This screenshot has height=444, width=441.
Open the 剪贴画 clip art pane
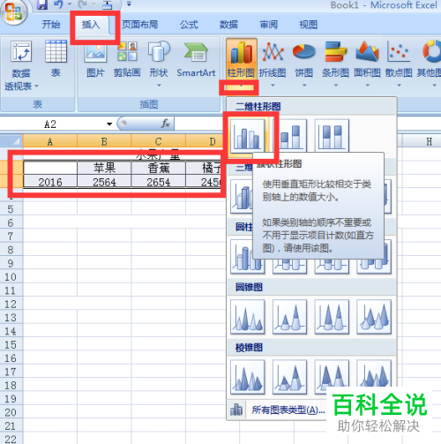click(x=127, y=59)
